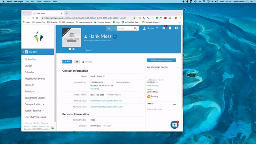Bookmark page with the star icon
The width and height of the screenshot is (256, 144).
134,18
